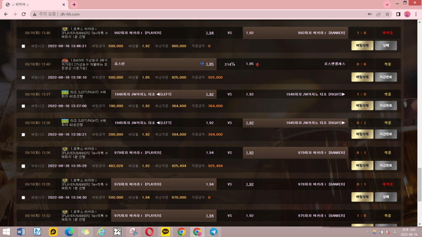
Task: Click 배팅삭제 for the 휴스턴 basketball bet
Action: (x=362, y=77)
